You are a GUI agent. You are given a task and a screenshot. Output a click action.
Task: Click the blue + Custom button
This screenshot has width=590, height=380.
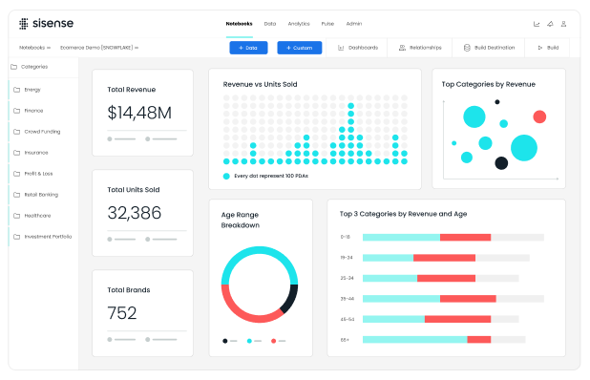tap(300, 48)
